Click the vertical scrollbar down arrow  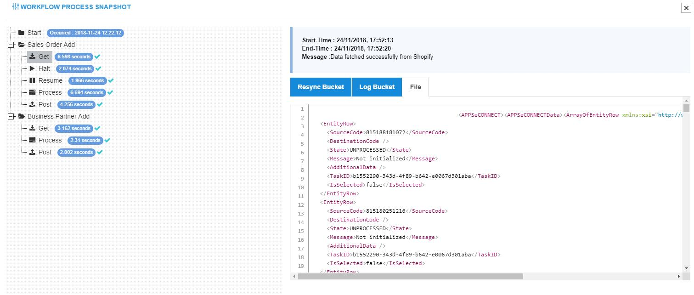(x=686, y=268)
